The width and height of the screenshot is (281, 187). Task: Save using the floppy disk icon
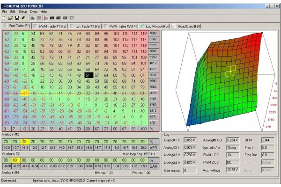pyautogui.click(x=17, y=18)
